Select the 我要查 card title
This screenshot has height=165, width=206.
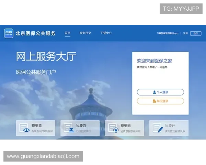click(37, 125)
